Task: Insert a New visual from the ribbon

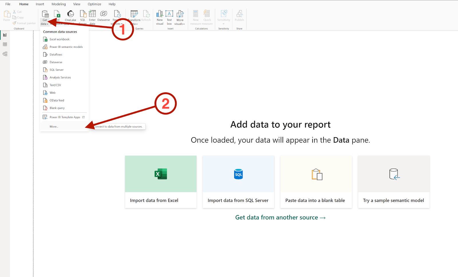Action: (160, 17)
